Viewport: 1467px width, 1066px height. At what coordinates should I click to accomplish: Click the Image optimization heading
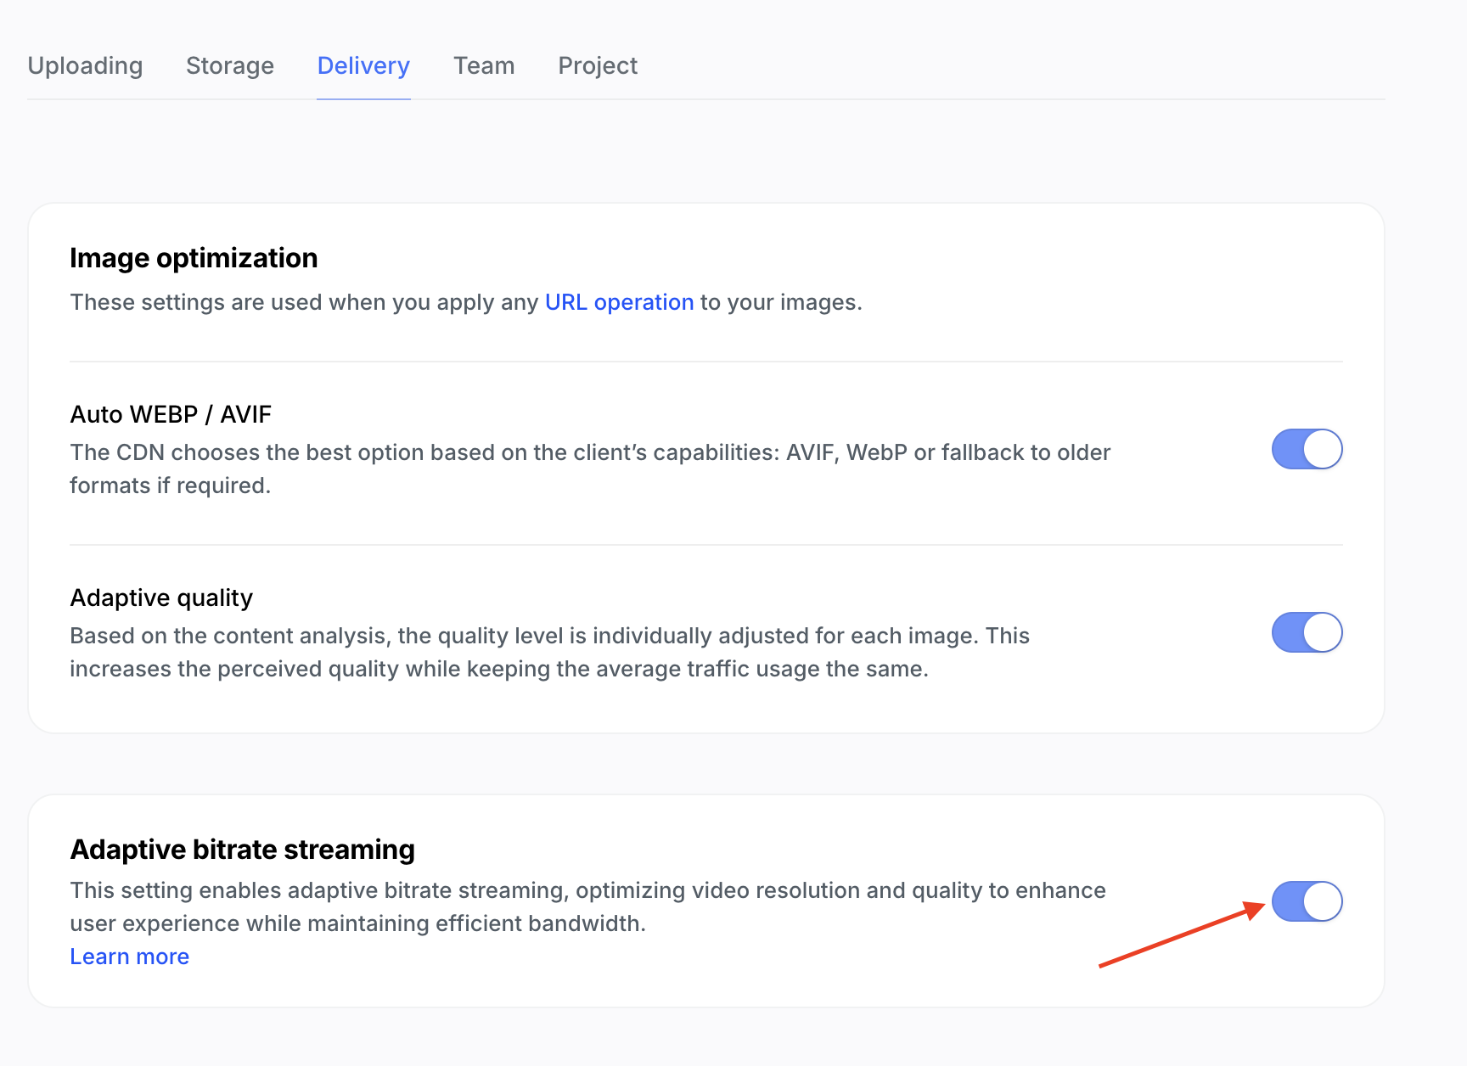(194, 257)
